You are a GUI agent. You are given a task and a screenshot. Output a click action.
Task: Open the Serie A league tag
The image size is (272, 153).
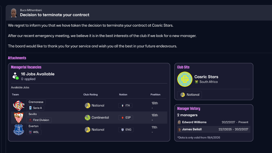point(35,108)
